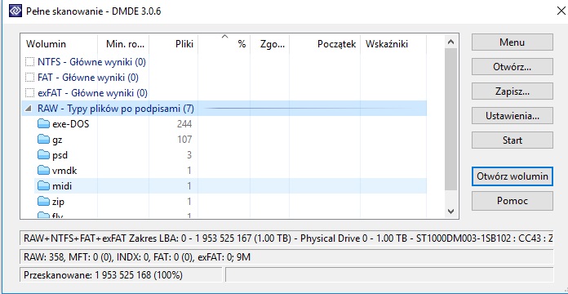Sort by the Pliki column header
Image resolution: width=568 pixels, height=294 pixels.
click(x=174, y=44)
